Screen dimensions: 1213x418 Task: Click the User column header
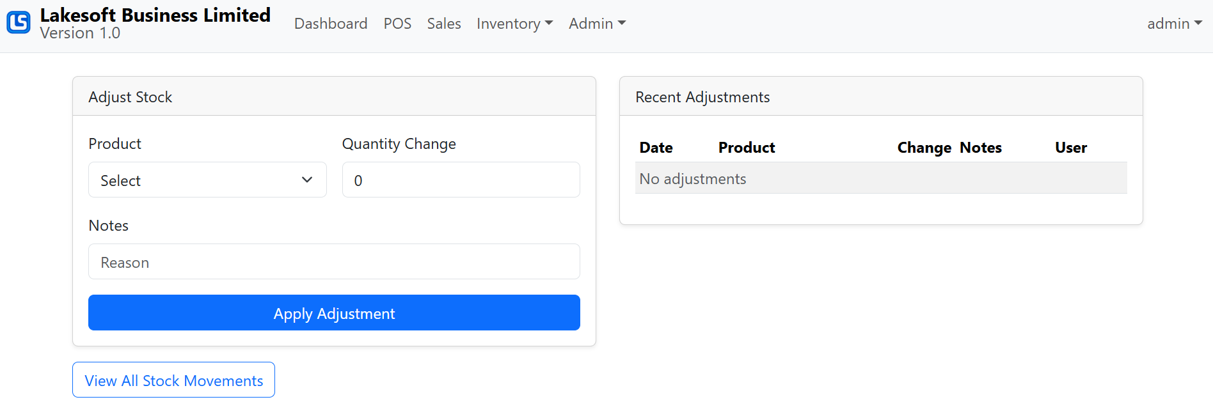click(x=1071, y=148)
